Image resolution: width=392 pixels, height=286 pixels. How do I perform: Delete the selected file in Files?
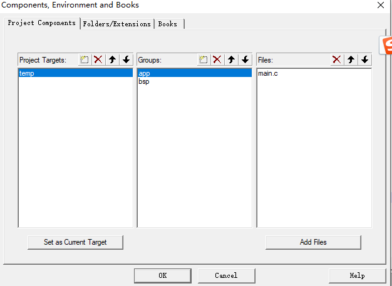337,59
